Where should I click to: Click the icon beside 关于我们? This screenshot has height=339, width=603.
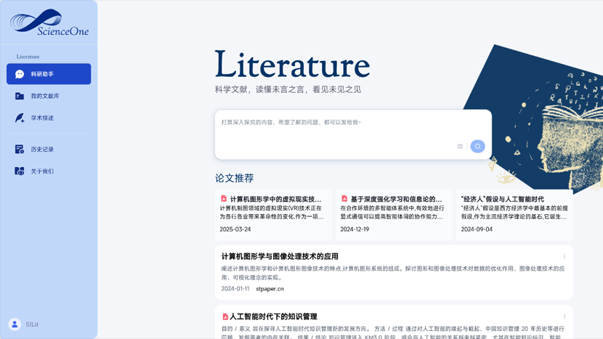pos(19,171)
